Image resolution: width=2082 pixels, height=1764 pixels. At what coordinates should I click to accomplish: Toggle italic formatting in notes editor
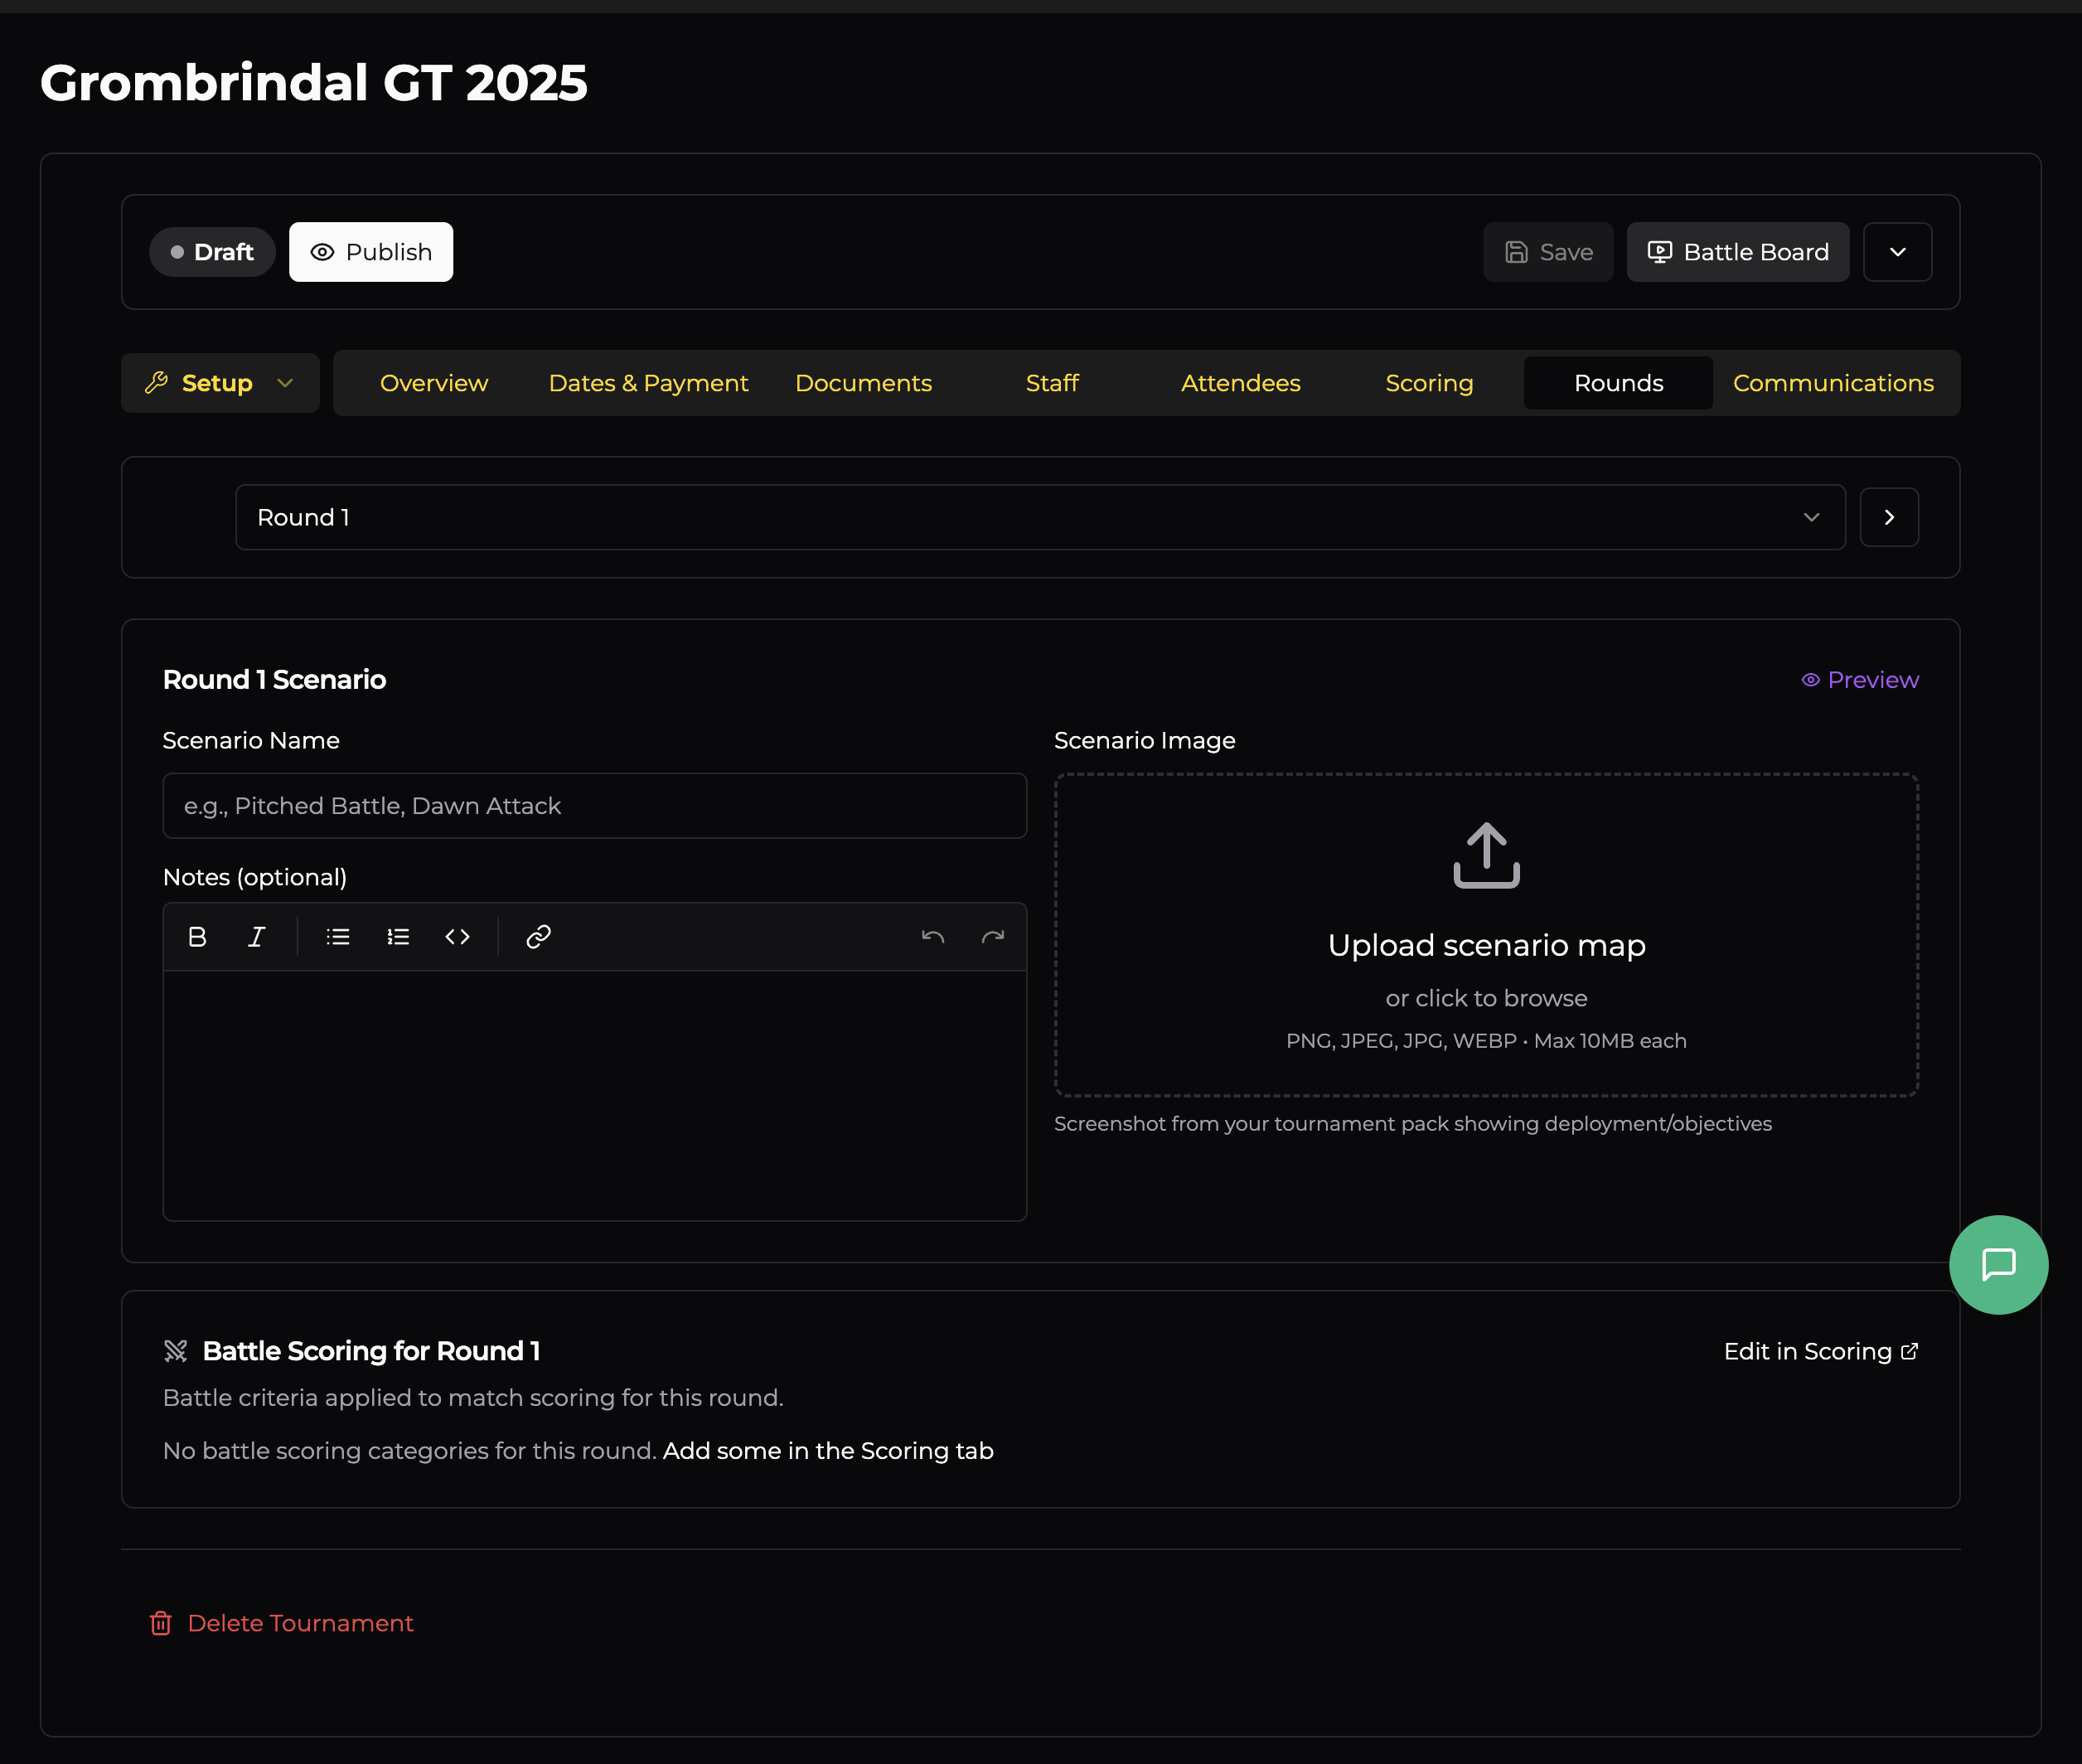coord(257,937)
